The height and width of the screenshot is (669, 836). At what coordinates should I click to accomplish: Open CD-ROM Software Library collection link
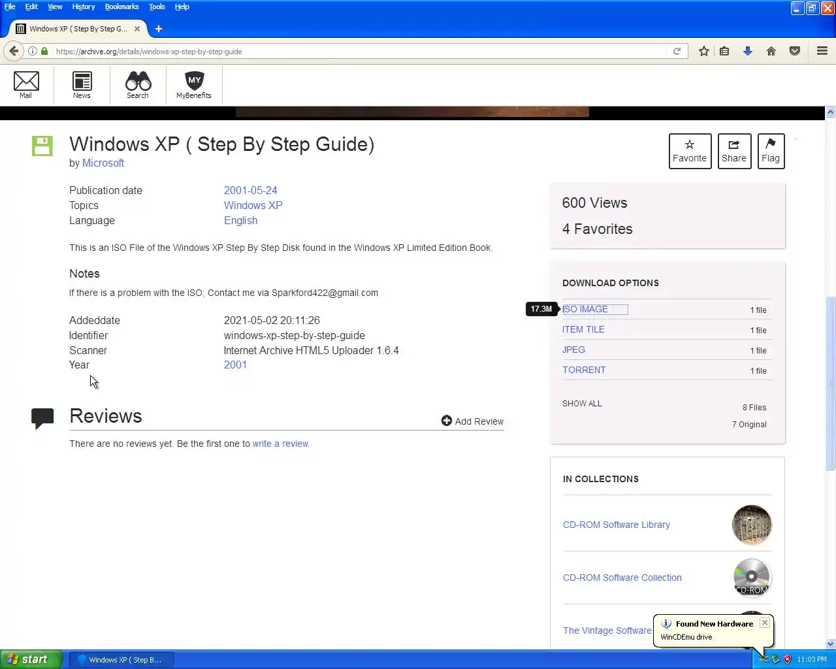click(x=617, y=525)
